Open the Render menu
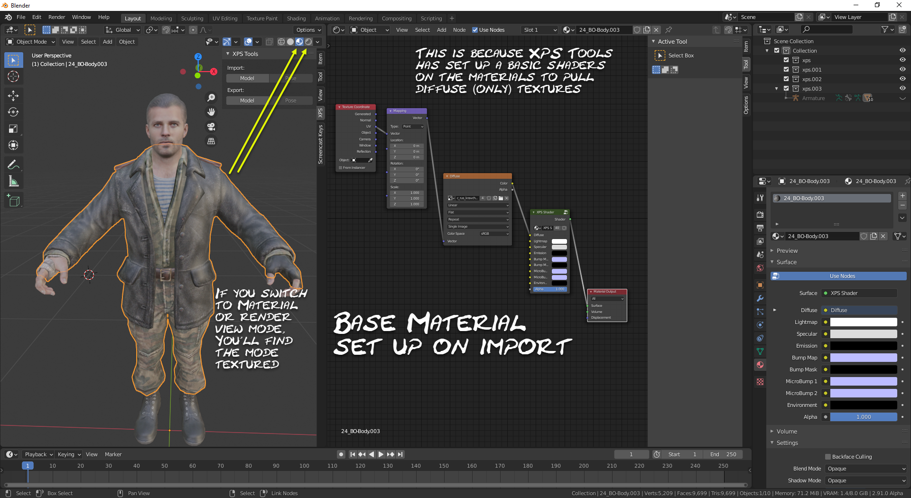This screenshot has height=498, width=911. tap(56, 17)
